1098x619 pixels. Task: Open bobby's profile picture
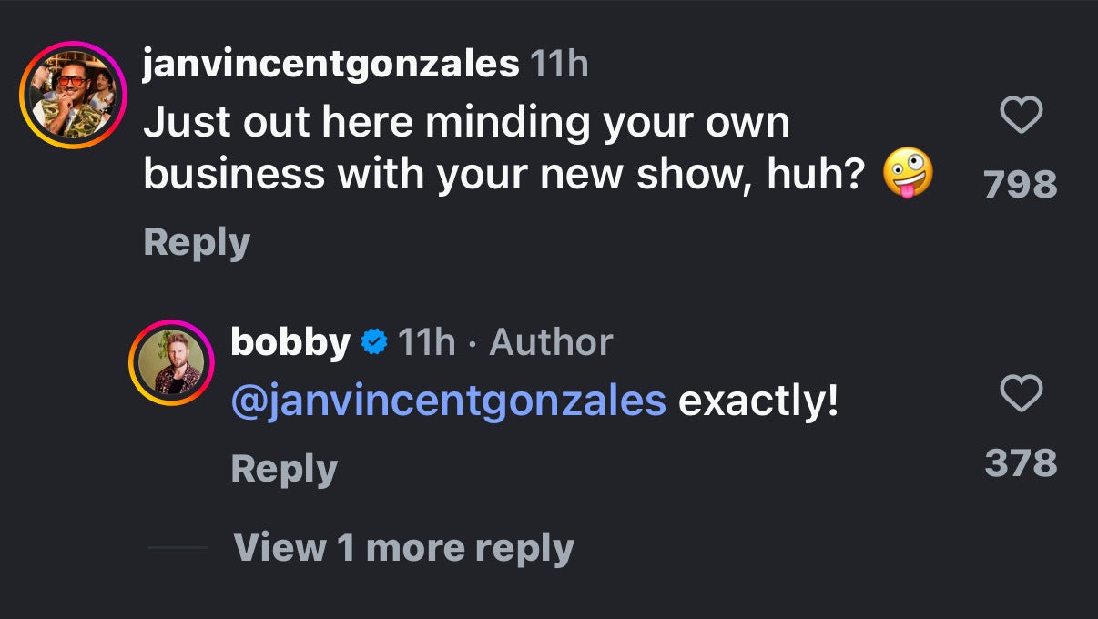tap(171, 362)
